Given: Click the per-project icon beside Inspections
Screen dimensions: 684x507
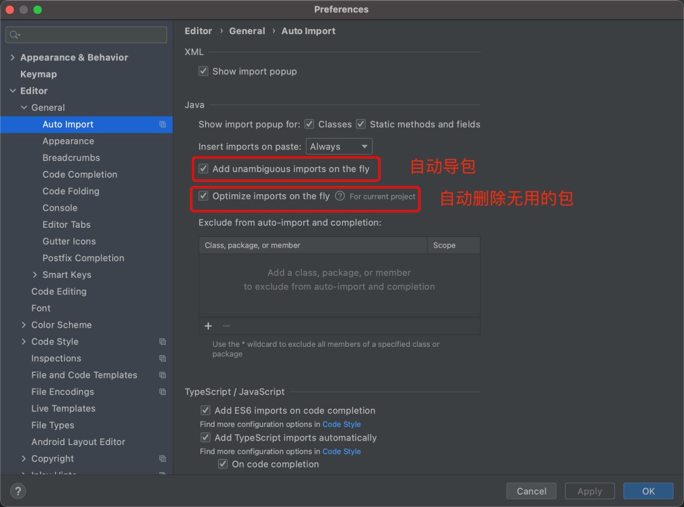Looking at the screenshot, I should point(163,358).
